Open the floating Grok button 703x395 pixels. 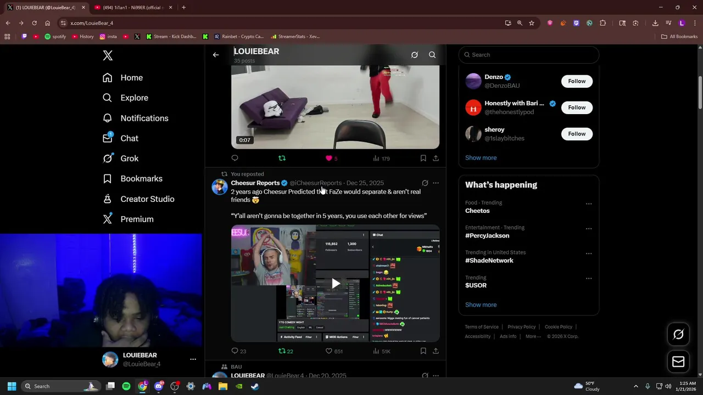coord(678,334)
